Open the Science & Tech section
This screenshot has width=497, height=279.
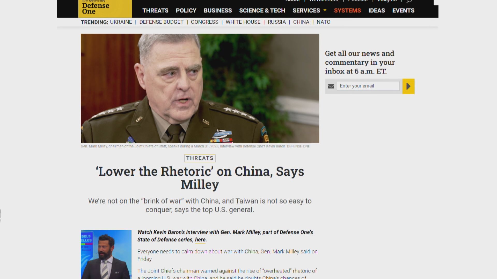click(x=262, y=11)
